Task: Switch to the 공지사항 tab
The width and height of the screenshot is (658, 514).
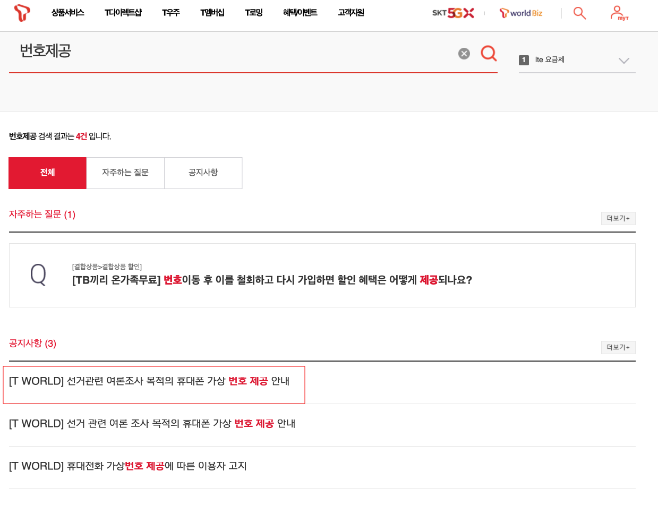Action: (203, 173)
